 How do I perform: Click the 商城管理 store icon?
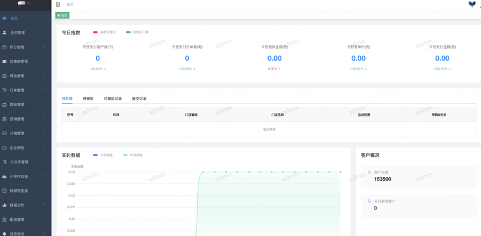click(4, 104)
